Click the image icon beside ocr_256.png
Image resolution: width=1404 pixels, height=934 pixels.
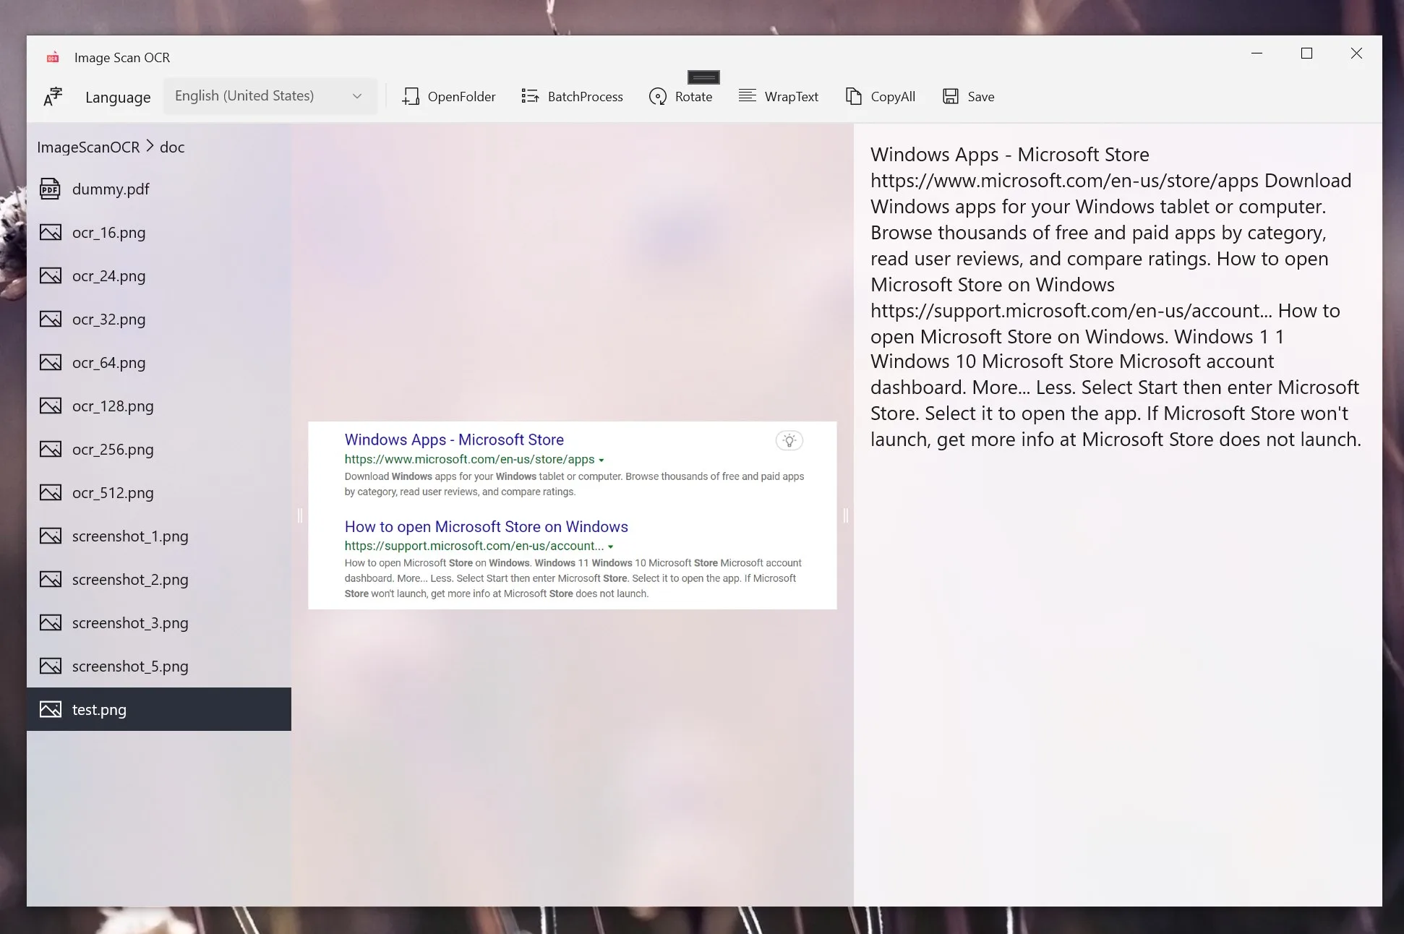pyautogui.click(x=50, y=449)
